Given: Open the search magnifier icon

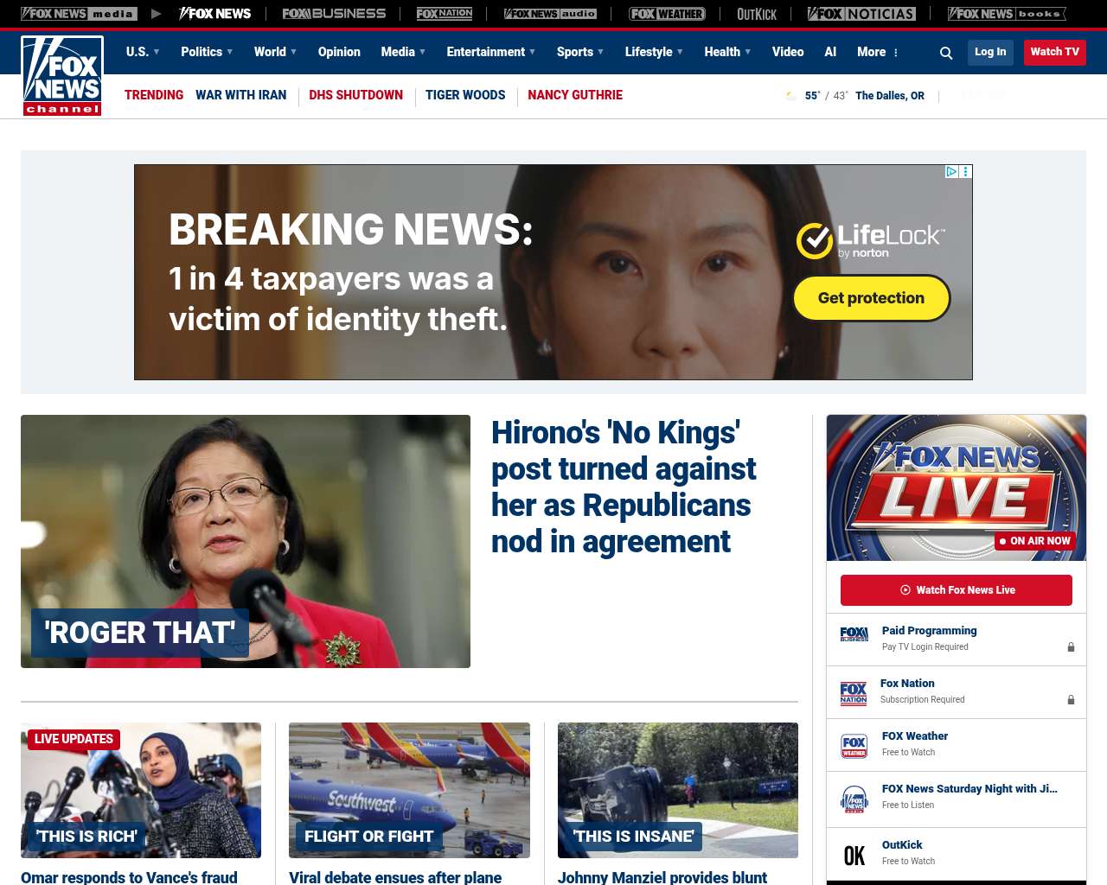Looking at the screenshot, I should [946, 53].
